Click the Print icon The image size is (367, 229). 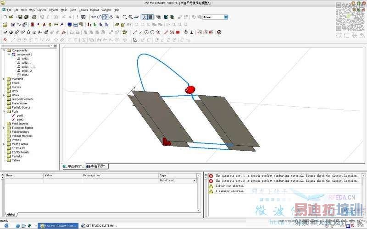[x=34, y=17]
